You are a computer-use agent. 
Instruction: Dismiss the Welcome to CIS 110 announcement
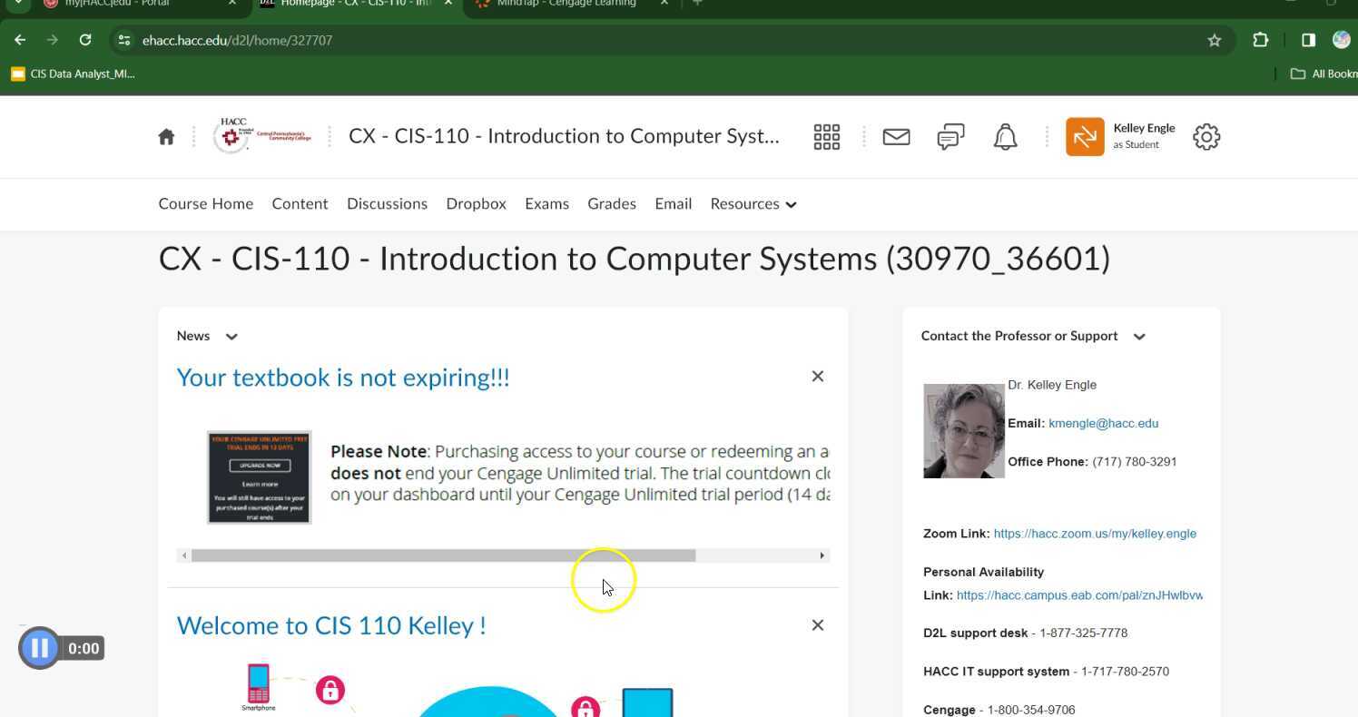817,624
